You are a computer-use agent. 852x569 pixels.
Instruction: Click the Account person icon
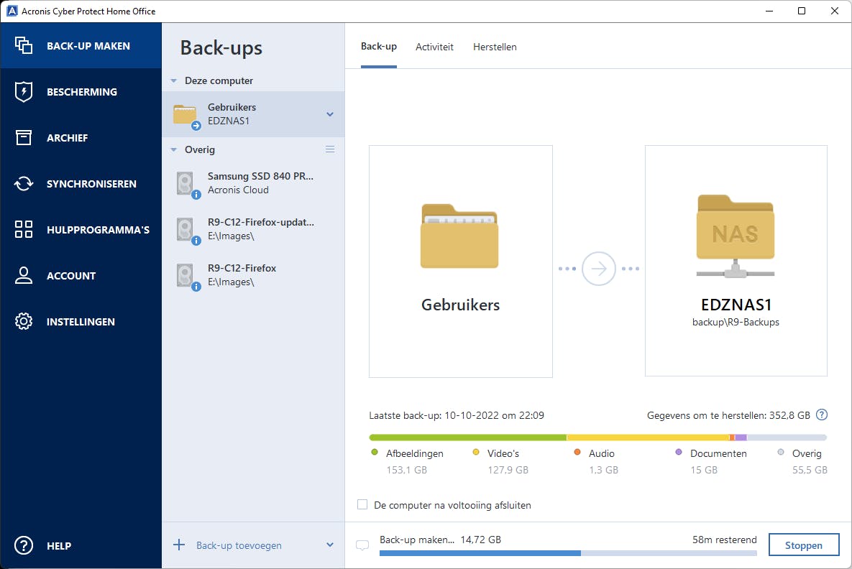23,275
